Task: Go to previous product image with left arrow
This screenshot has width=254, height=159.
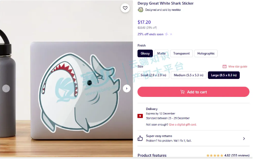Action: click(6, 88)
